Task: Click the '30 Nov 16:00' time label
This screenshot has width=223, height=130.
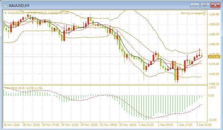Action: click(128, 125)
